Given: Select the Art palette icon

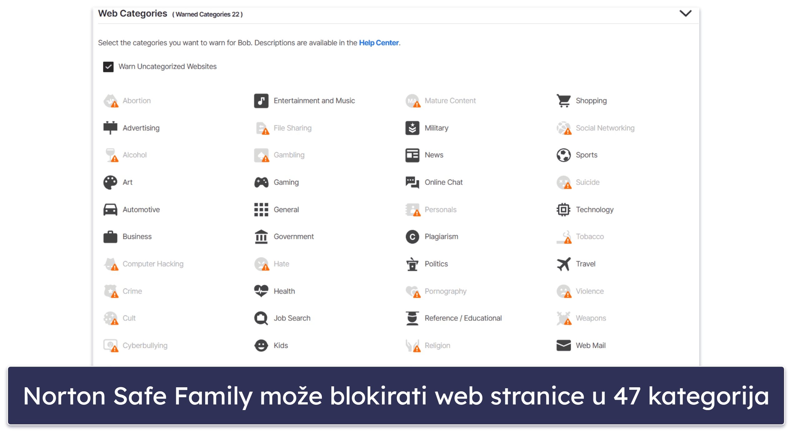Looking at the screenshot, I should tap(110, 182).
